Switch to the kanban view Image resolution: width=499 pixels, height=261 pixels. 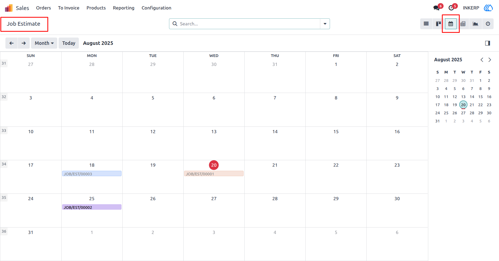439,24
